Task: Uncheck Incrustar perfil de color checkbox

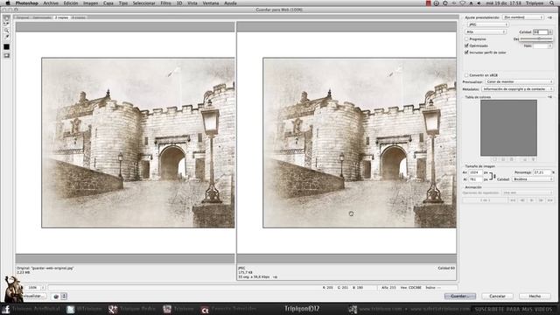Action: click(x=466, y=52)
